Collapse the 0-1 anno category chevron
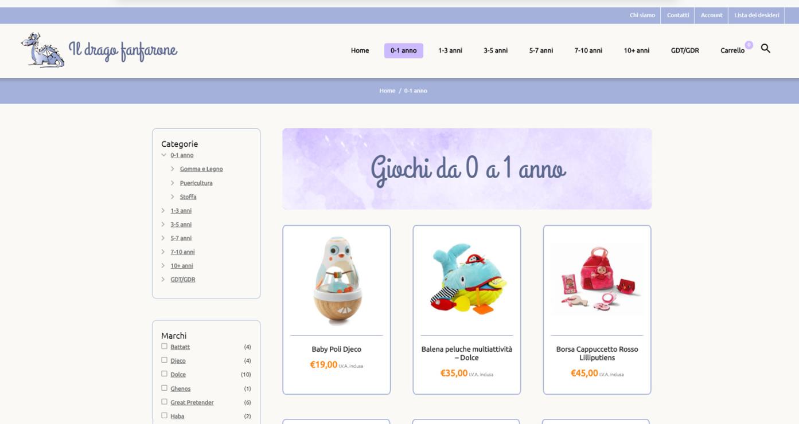 163,155
